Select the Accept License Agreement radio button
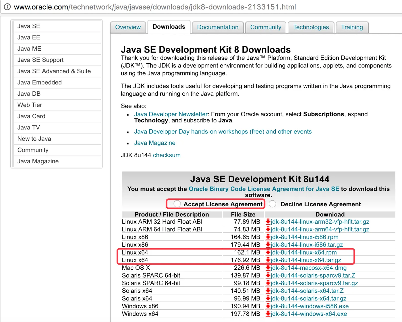The width and height of the screenshot is (402, 322). (177, 204)
